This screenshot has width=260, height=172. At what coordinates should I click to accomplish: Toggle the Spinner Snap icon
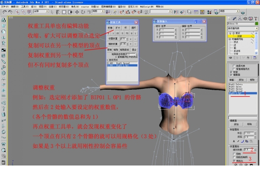pyautogui.click(x=140, y=12)
